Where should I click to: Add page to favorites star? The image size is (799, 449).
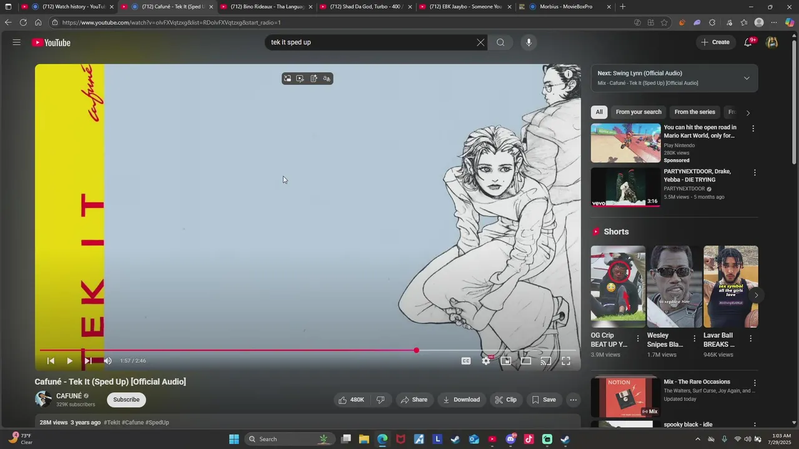[664, 22]
